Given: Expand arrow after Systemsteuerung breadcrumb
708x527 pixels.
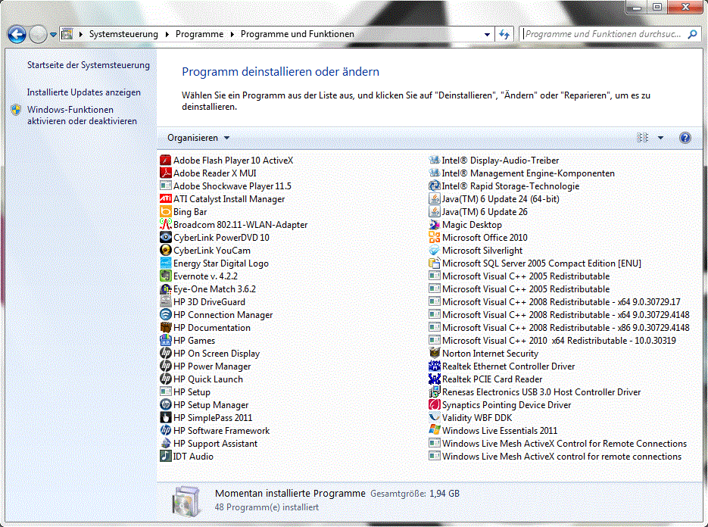Looking at the screenshot, I should pos(167,34).
